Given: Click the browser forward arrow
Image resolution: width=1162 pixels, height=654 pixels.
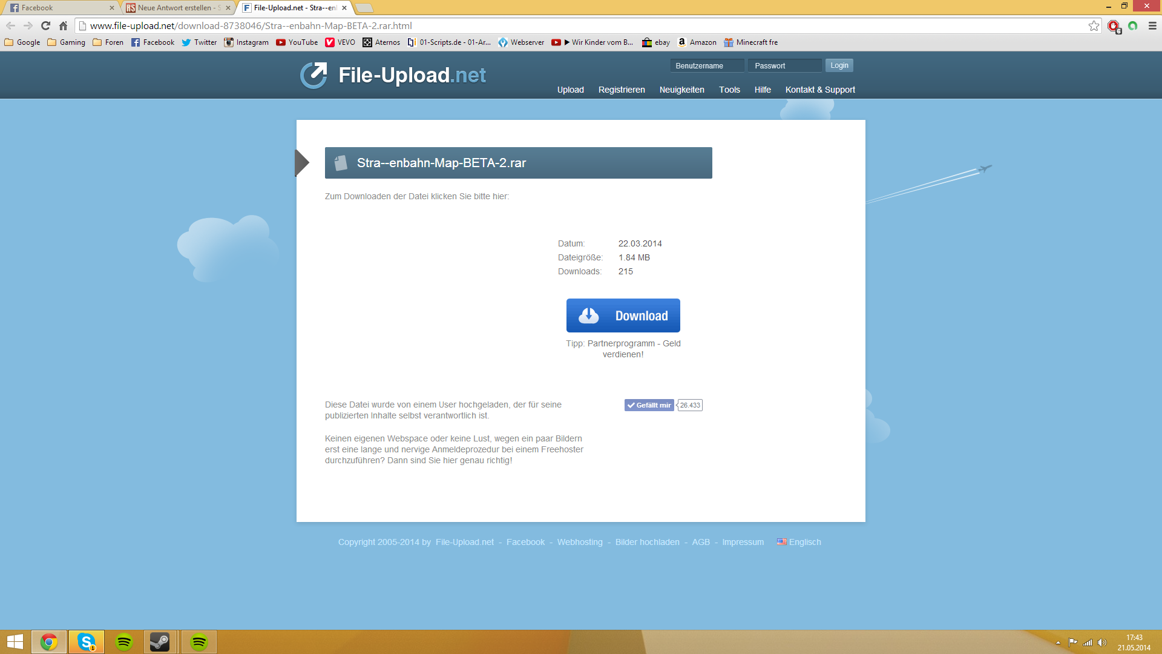Looking at the screenshot, I should coord(28,25).
